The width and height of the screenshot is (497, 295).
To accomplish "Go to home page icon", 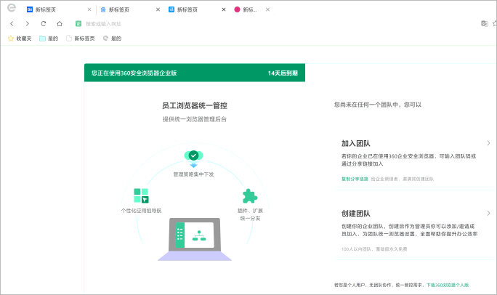I will [60, 23].
